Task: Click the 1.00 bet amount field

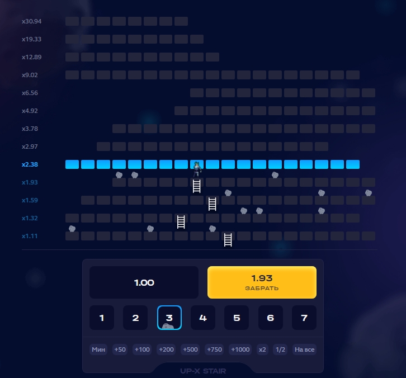Action: [x=144, y=282]
